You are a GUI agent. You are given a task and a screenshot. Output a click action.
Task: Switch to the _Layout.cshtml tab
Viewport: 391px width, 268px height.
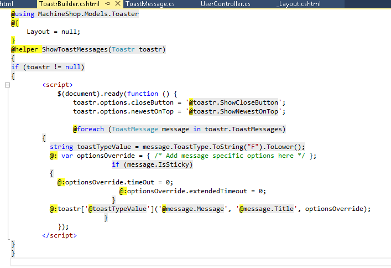[299, 4]
